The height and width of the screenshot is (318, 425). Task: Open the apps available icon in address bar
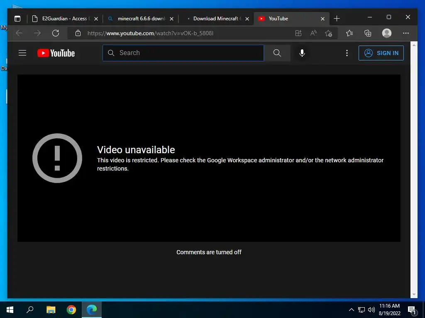[298, 33]
